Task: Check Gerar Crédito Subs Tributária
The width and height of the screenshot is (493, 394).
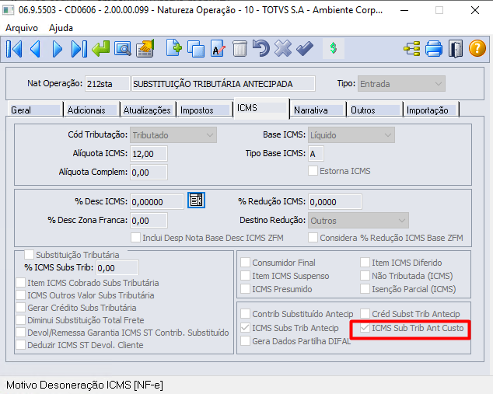Action: pyautogui.click(x=21, y=308)
